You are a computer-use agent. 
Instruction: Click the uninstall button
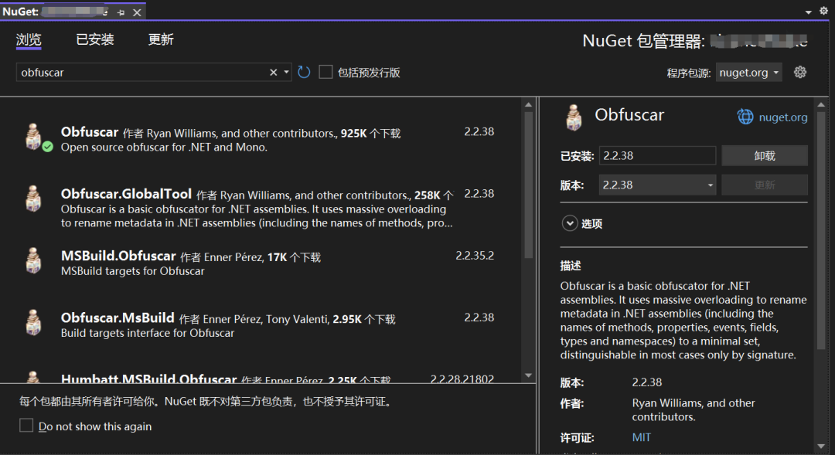pyautogui.click(x=764, y=155)
